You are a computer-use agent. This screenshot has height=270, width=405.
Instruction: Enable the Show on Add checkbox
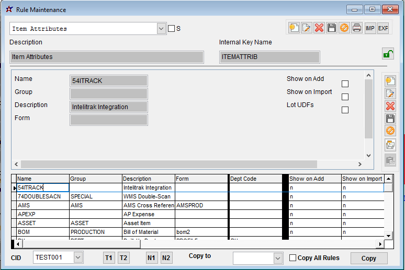[345, 84]
